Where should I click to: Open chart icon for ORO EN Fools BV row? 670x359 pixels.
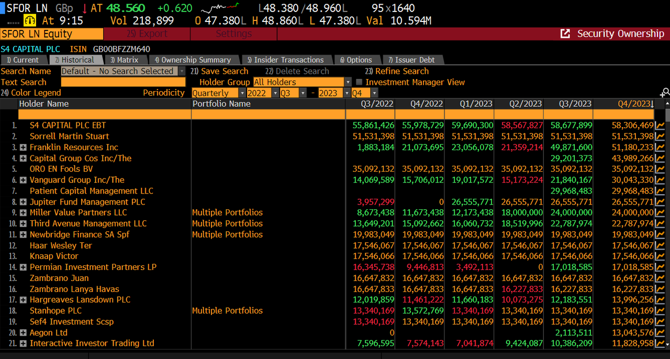tap(660, 169)
